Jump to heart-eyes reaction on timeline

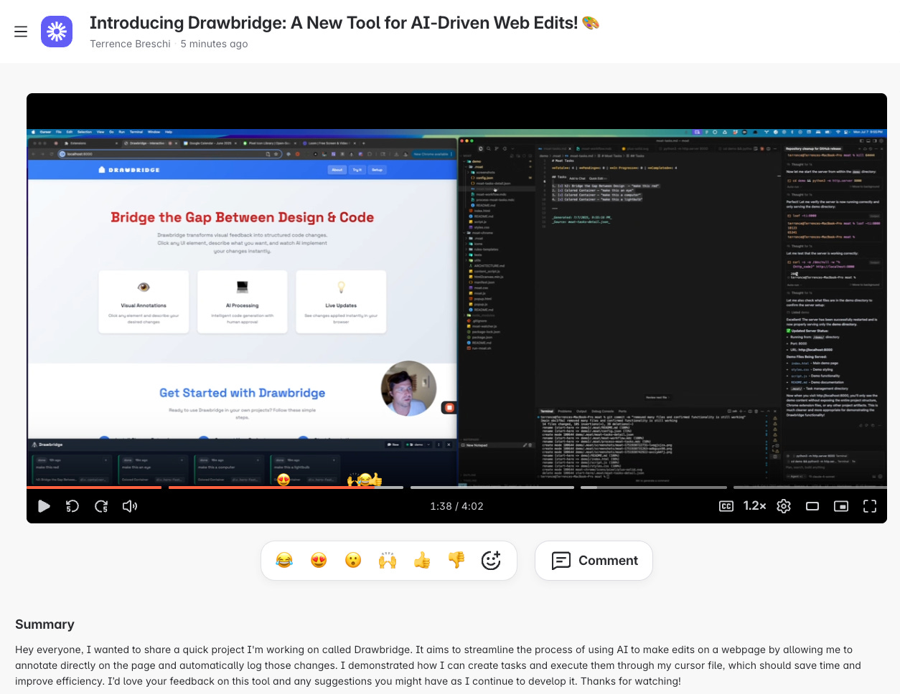click(x=283, y=480)
